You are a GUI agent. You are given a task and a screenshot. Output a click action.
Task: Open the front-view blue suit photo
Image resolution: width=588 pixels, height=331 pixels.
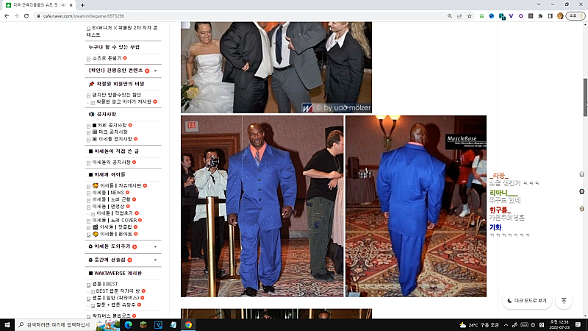coord(262,206)
